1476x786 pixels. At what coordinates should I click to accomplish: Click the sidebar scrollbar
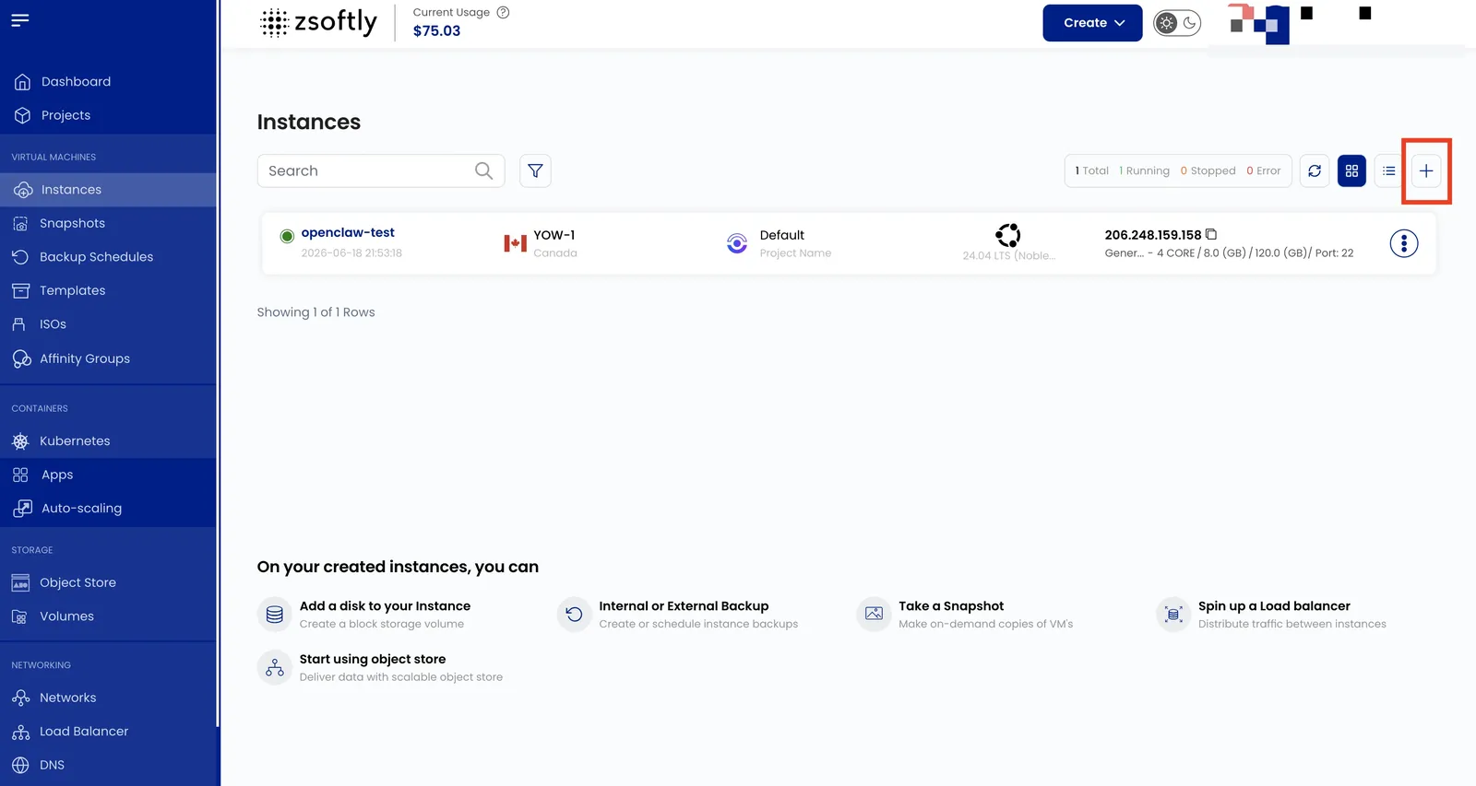(219, 364)
